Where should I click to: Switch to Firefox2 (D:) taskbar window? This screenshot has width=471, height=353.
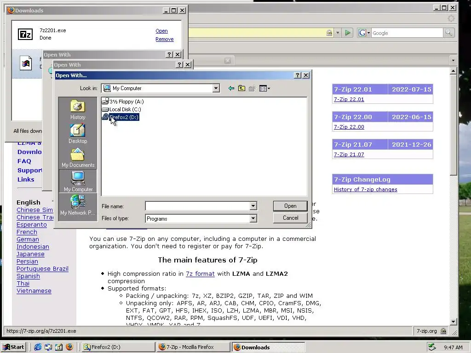point(118,347)
